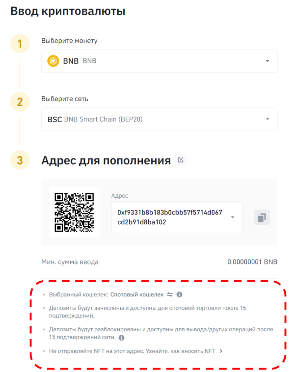Expand the BNB coin selection dropdown
This screenshot has width=295, height=372.
268,61
